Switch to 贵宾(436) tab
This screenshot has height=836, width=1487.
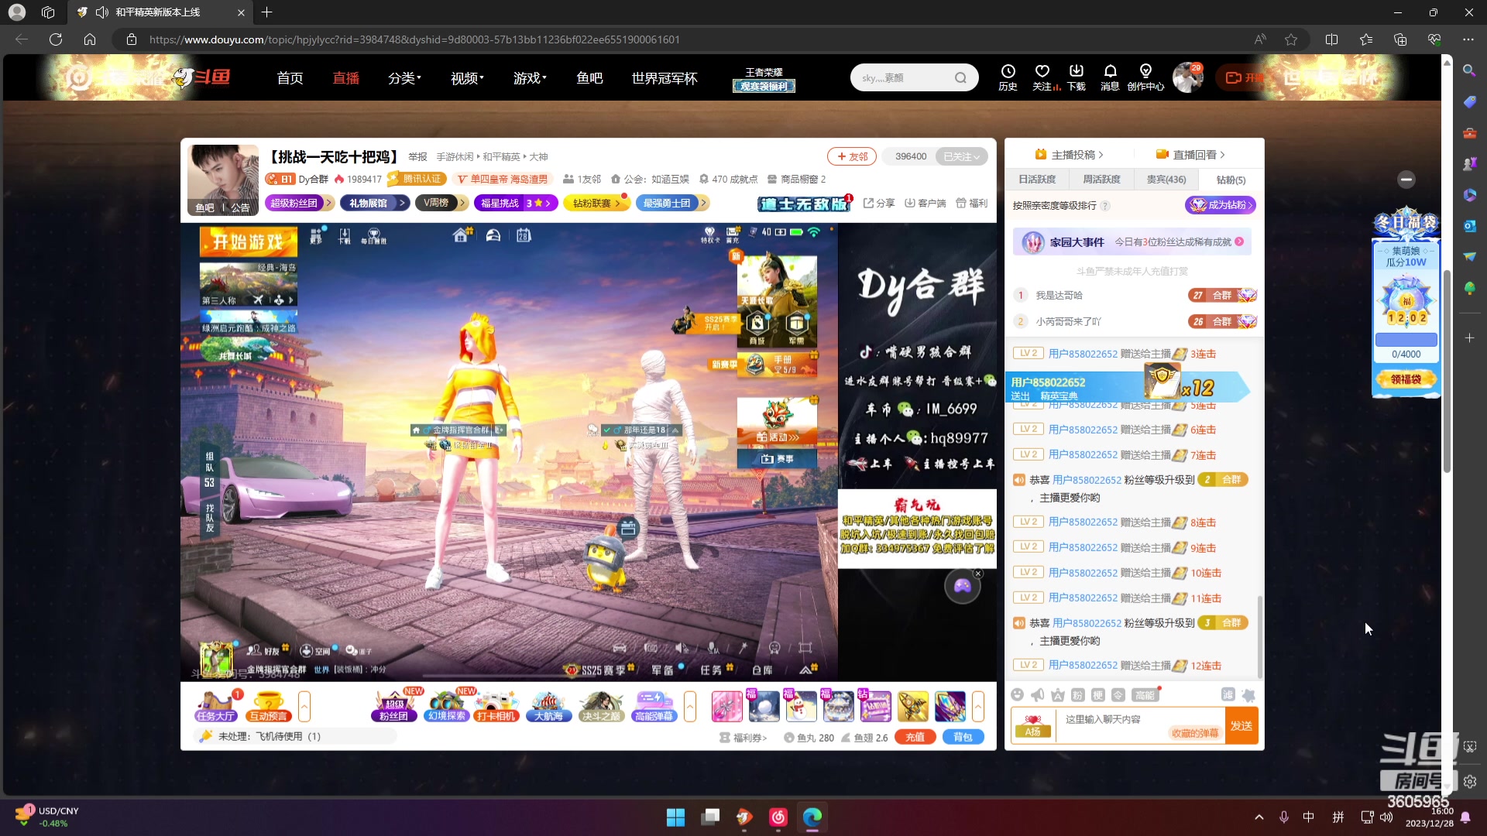[1166, 179]
